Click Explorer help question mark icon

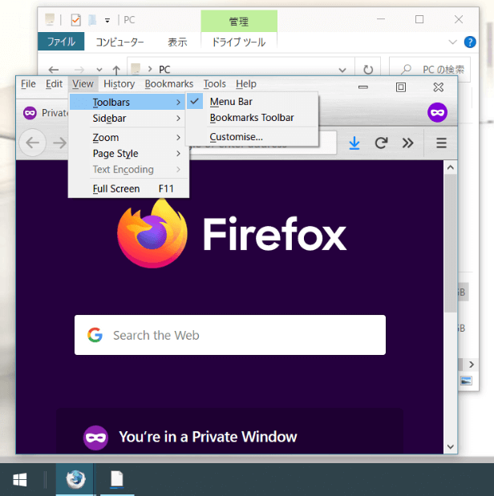pos(470,42)
